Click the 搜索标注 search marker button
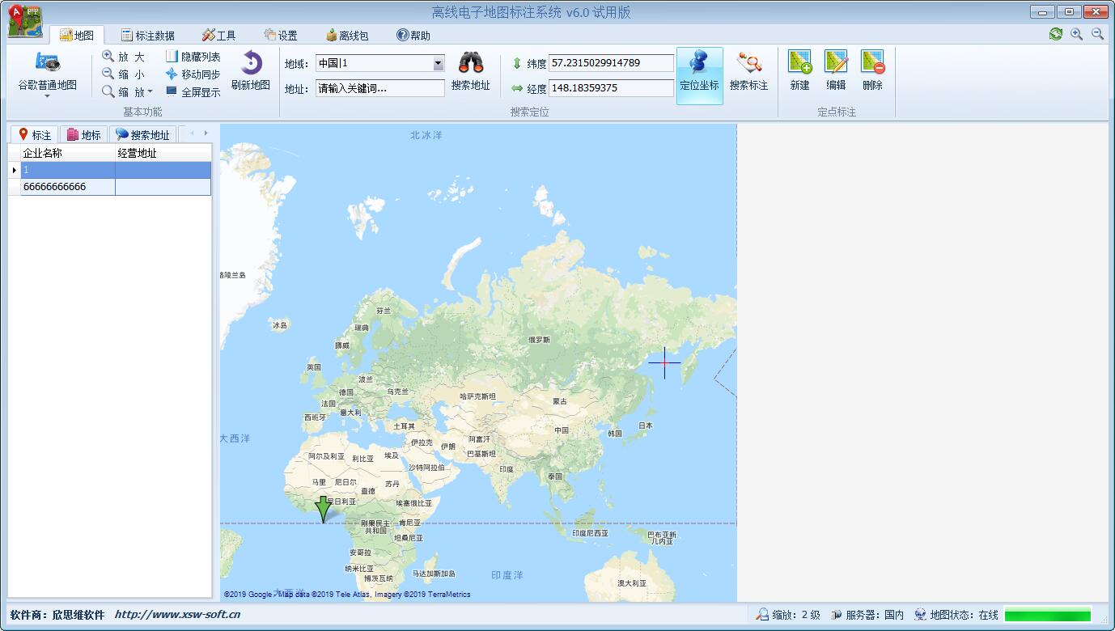 tap(748, 71)
